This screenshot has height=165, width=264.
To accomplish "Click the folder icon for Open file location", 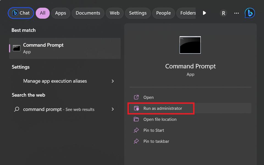I will (x=136, y=119).
